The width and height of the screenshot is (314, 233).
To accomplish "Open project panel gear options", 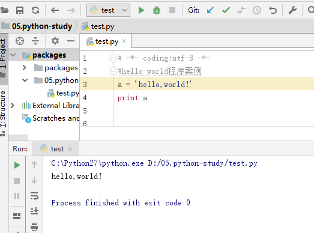I will [55, 41].
